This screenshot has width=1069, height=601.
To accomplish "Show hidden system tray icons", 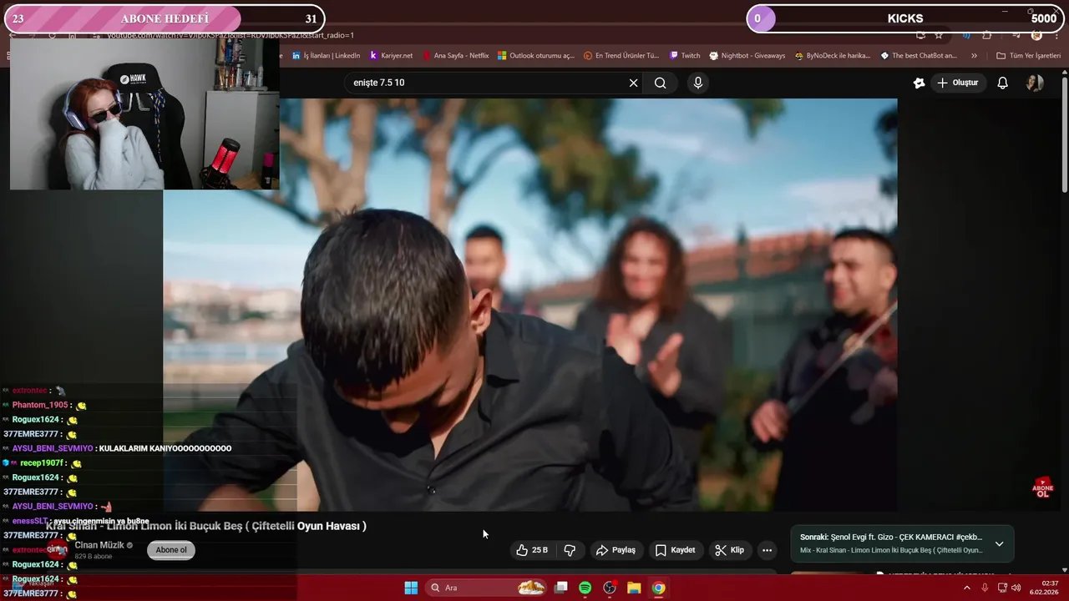I will [967, 588].
